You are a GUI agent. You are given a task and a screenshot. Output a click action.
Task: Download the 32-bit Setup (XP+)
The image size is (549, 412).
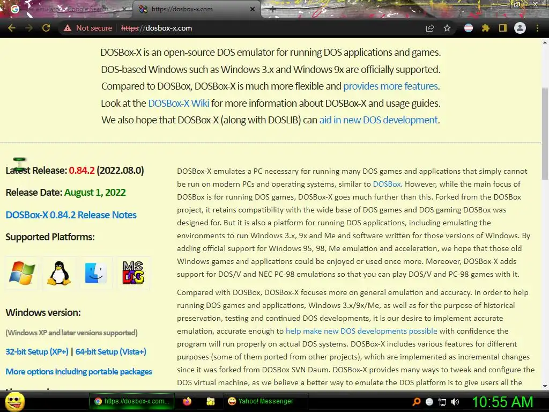pos(37,352)
